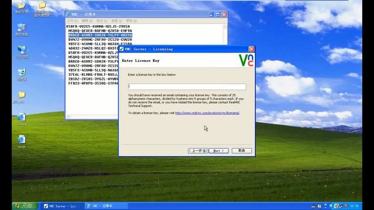Close the VNC Server Licensing dialog
The height and width of the screenshot is (210, 374).
click(x=251, y=49)
